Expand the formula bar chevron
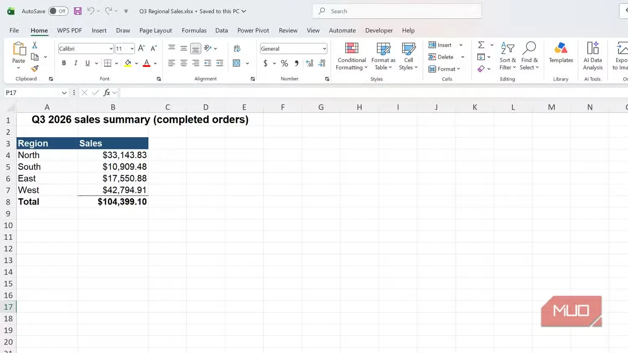 click(x=115, y=92)
